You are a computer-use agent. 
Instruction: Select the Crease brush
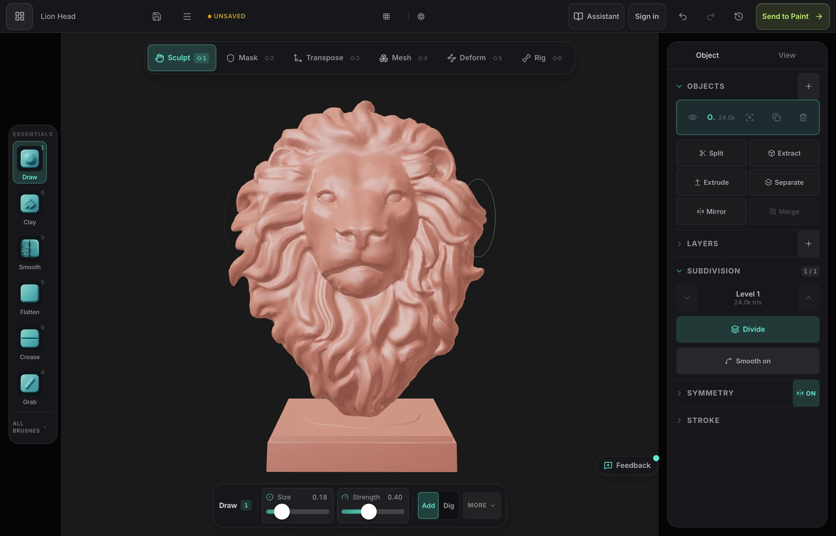point(30,342)
